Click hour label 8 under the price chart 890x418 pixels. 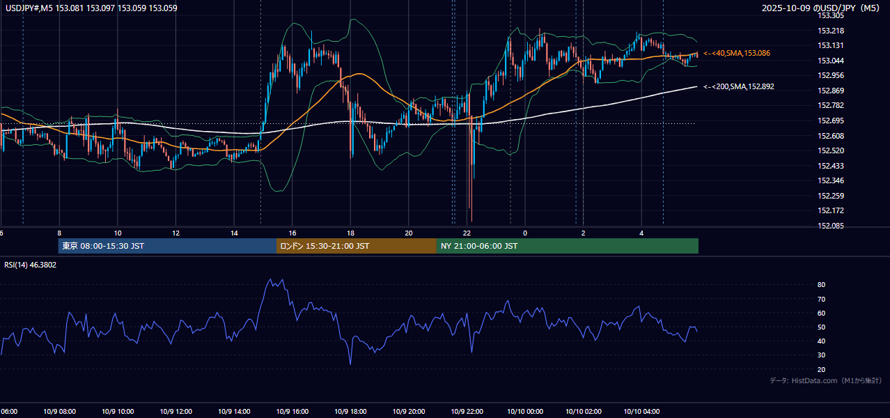pyautogui.click(x=60, y=233)
